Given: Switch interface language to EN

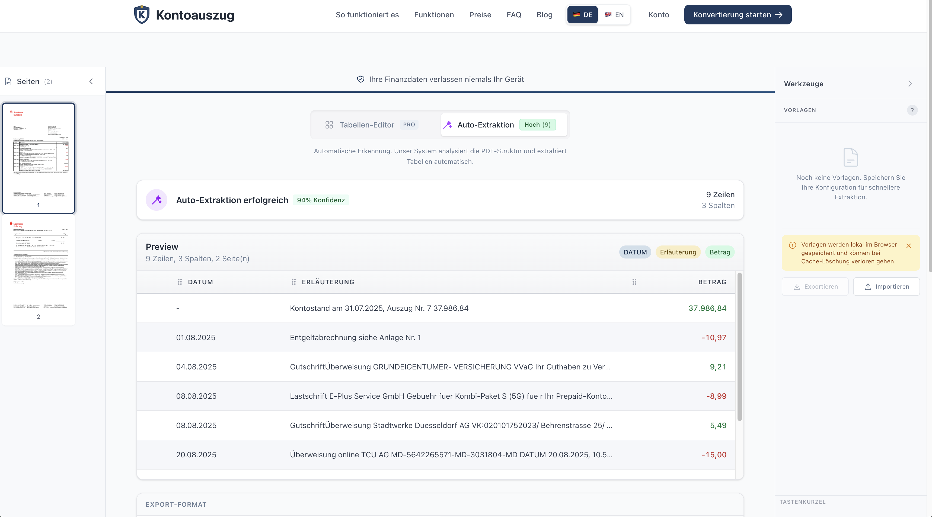Looking at the screenshot, I should point(615,15).
